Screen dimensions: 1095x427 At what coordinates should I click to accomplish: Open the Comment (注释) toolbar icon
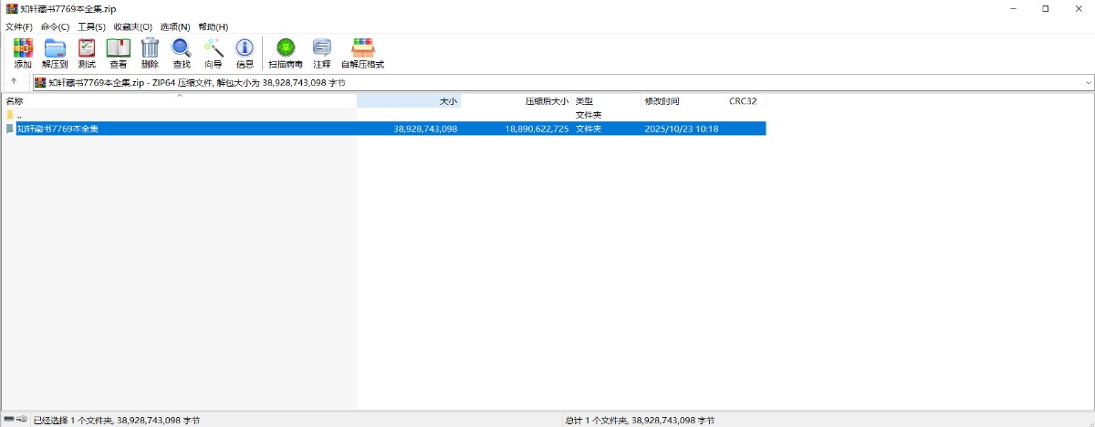(x=322, y=53)
